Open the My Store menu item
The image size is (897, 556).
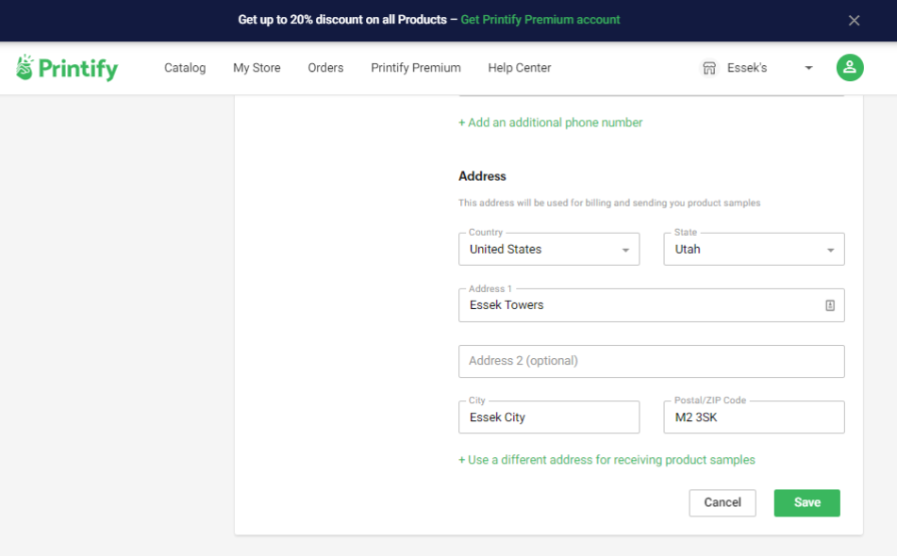click(257, 68)
